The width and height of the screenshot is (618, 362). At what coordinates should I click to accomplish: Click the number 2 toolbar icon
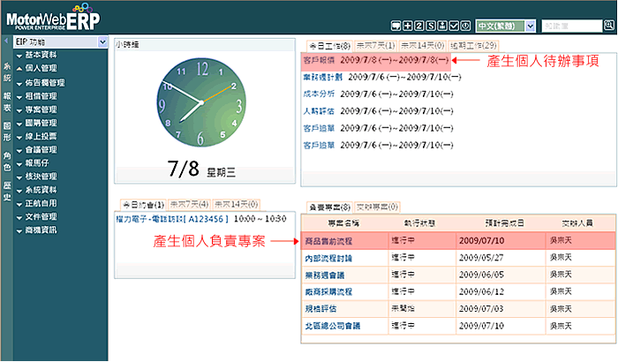click(418, 26)
